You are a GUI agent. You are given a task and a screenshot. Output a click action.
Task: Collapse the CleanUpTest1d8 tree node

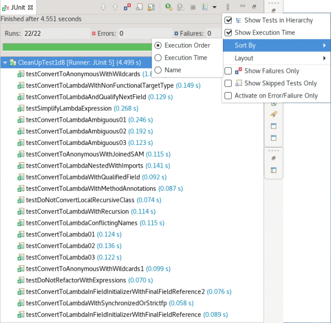[5, 63]
